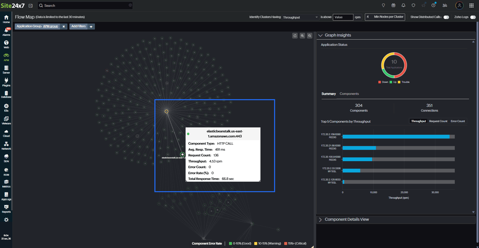Screen dimensions: 479x248
Task: Open the Alarms section in sidebar
Action: (6, 32)
